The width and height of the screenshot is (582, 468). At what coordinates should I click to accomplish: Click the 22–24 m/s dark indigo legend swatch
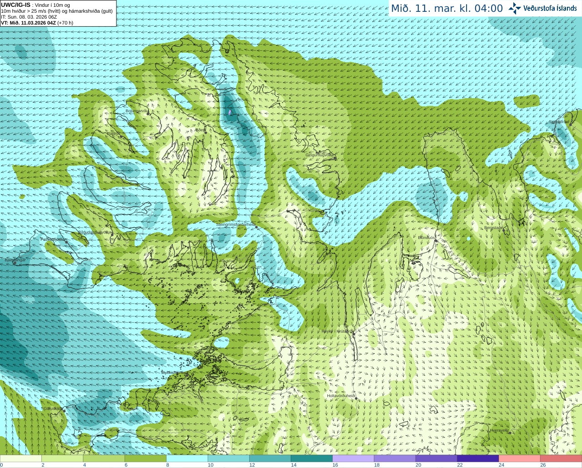click(478, 458)
